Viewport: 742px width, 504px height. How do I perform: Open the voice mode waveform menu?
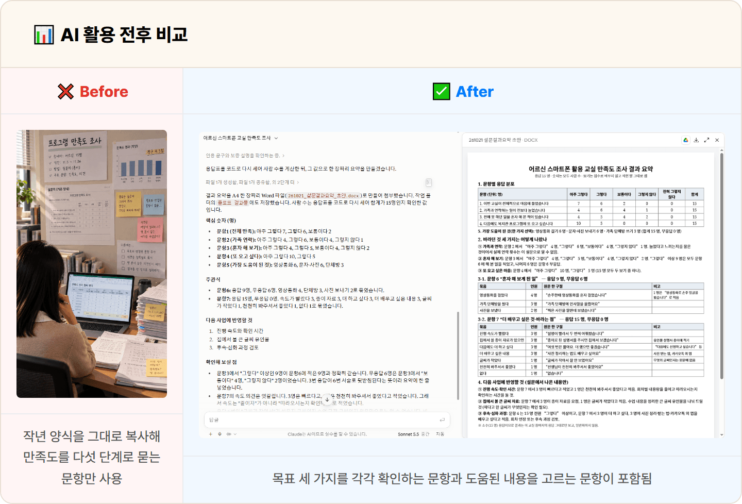tap(231, 434)
